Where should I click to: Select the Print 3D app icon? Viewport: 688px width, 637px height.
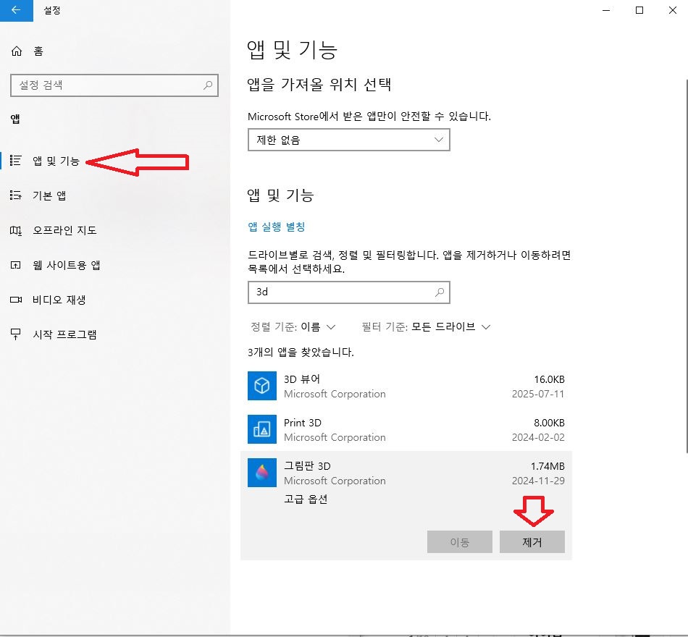(261, 429)
